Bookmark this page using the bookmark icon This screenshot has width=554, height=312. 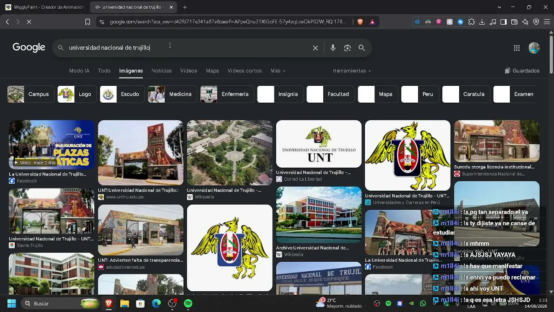point(87,22)
